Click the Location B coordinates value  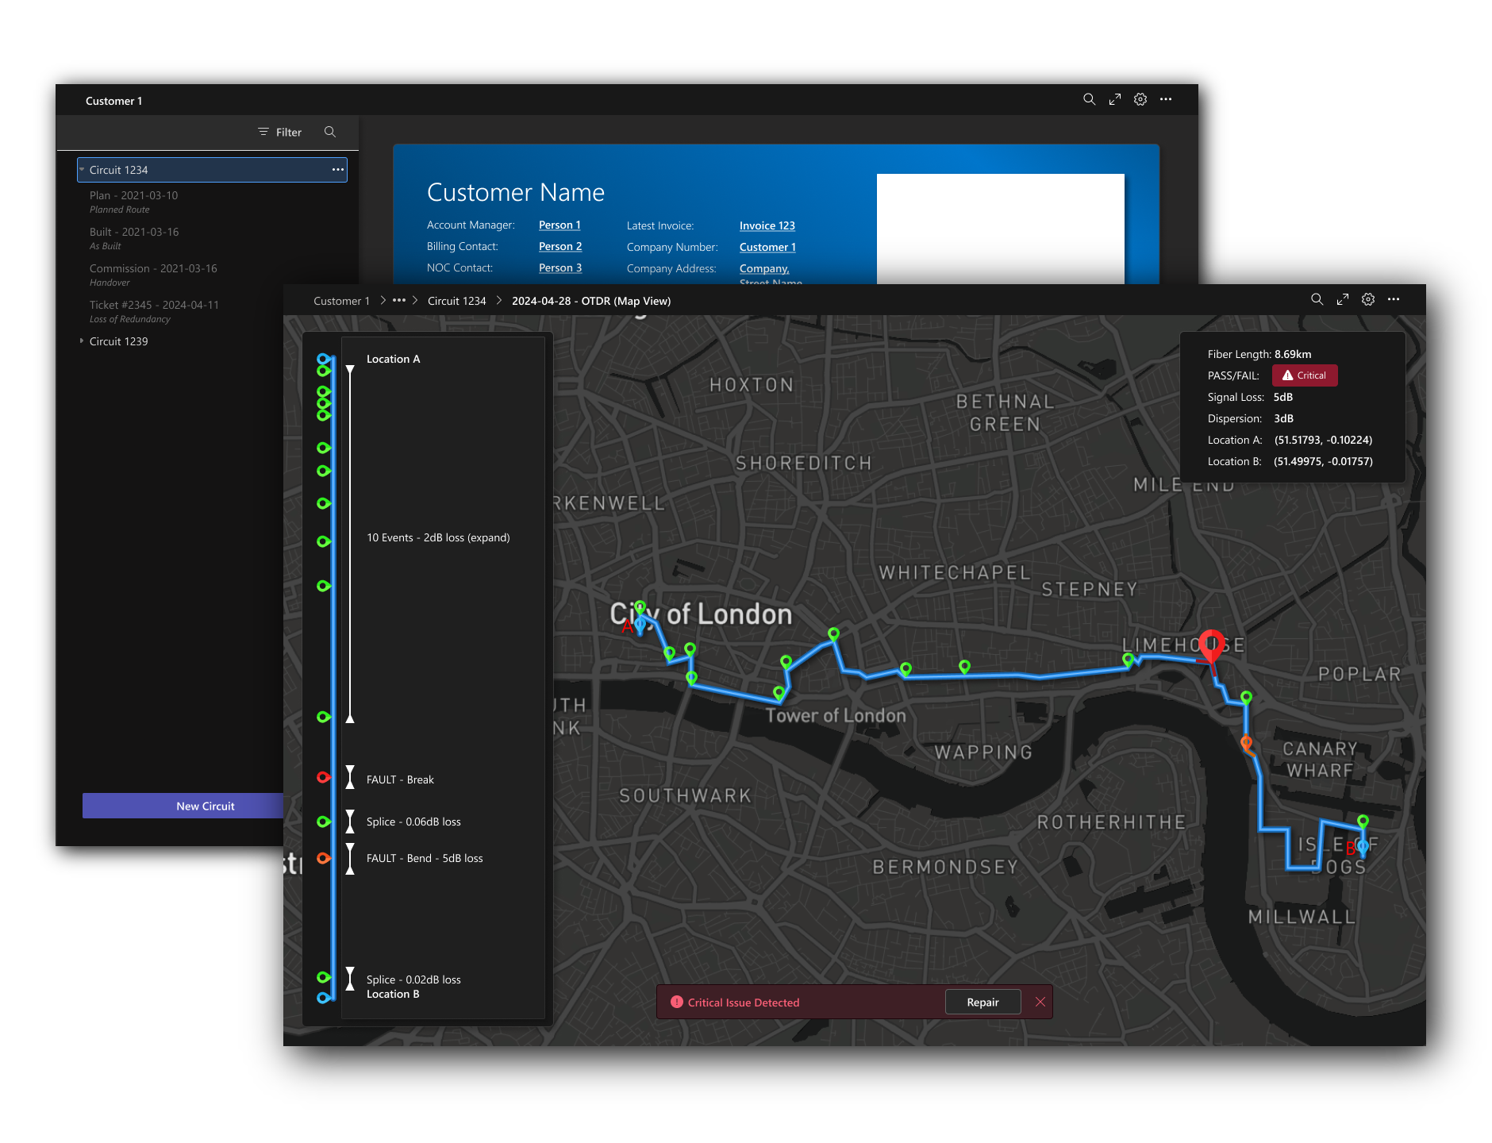click(1323, 461)
